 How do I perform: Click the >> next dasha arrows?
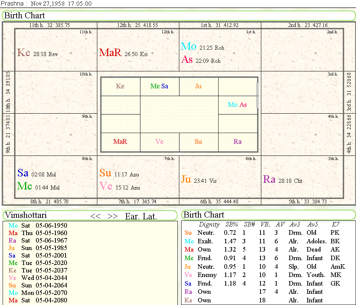point(112,216)
